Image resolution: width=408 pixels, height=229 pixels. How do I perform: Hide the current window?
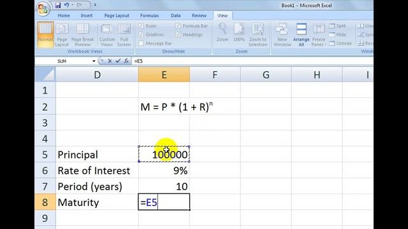click(x=337, y=34)
